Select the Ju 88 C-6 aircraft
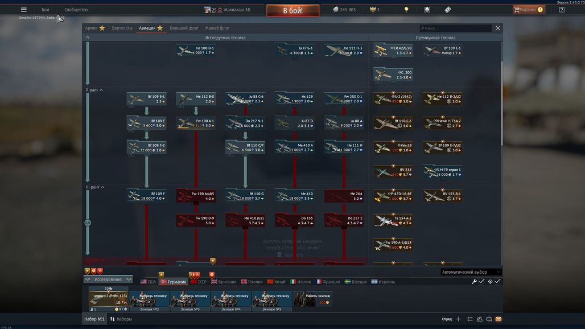Image resolution: width=585 pixels, height=329 pixels. click(245, 99)
